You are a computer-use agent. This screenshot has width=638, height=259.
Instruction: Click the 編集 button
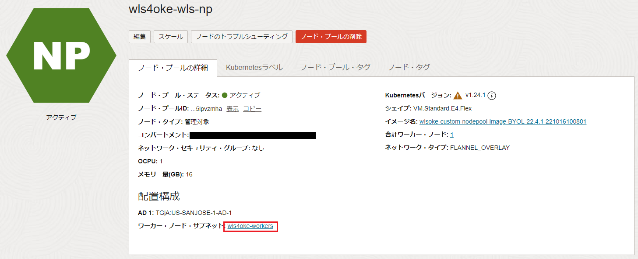[x=140, y=37]
